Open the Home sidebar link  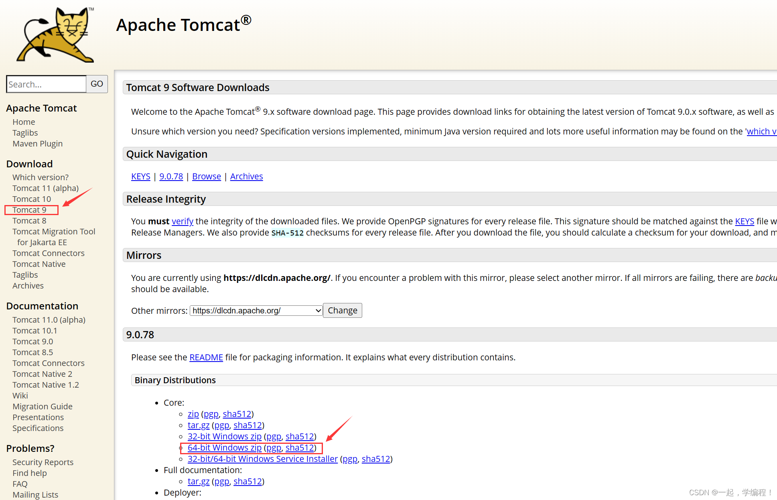point(24,122)
